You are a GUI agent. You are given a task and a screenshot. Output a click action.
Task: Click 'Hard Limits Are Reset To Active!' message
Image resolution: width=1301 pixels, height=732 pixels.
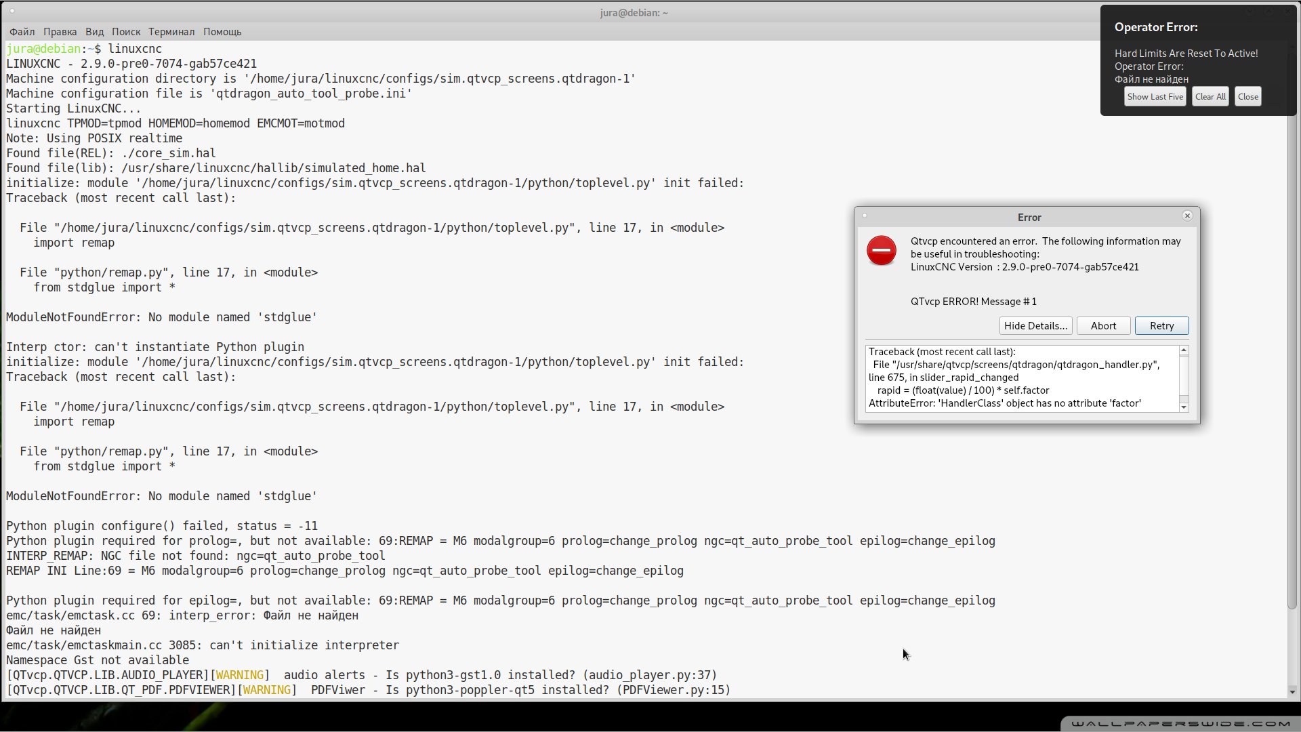1186,54
